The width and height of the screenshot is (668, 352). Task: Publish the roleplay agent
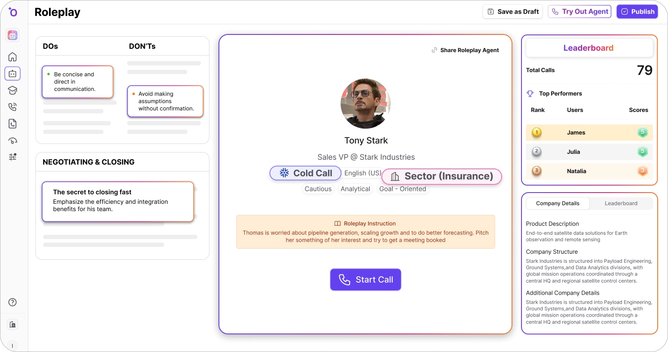tap(637, 12)
